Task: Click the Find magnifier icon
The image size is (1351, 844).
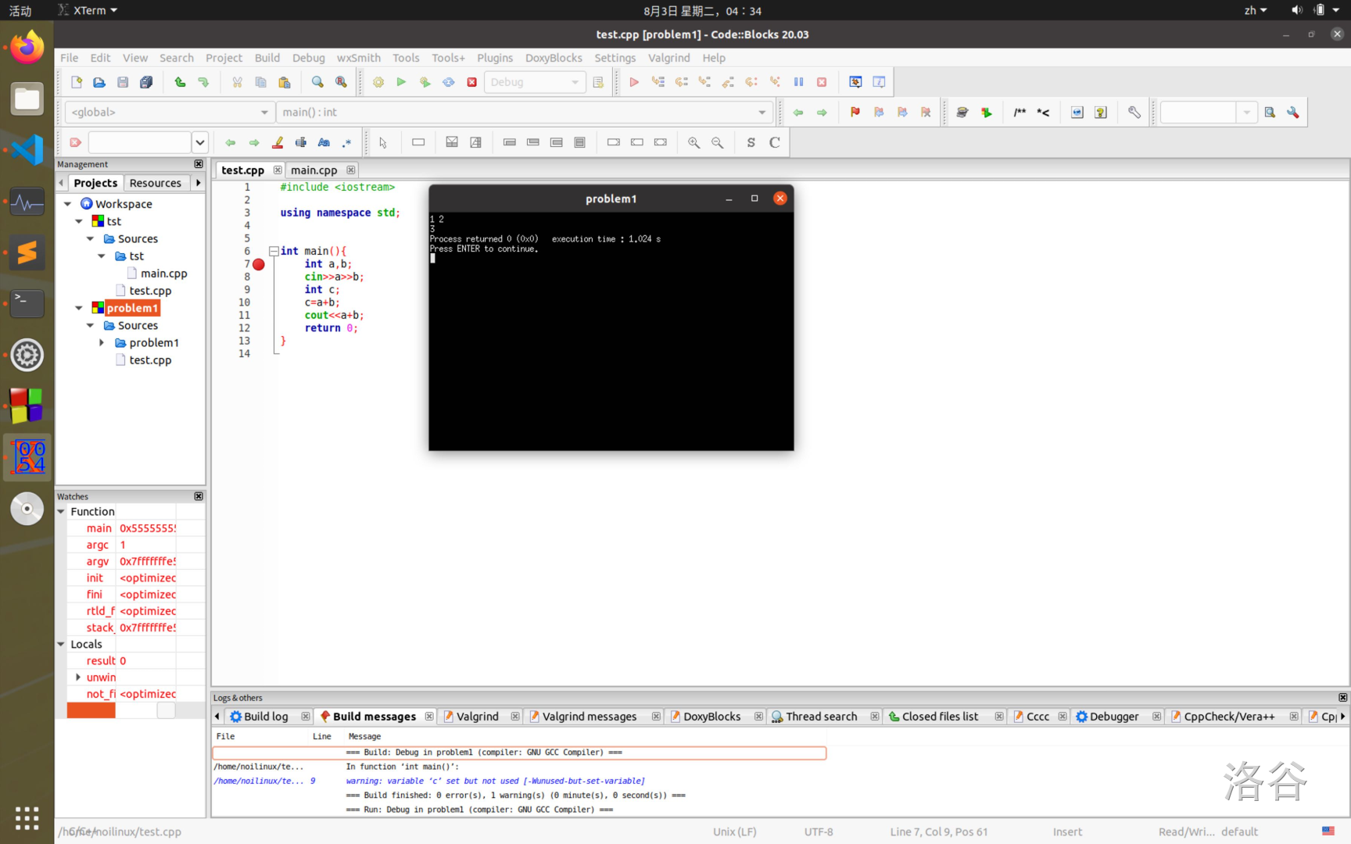Action: click(x=317, y=82)
